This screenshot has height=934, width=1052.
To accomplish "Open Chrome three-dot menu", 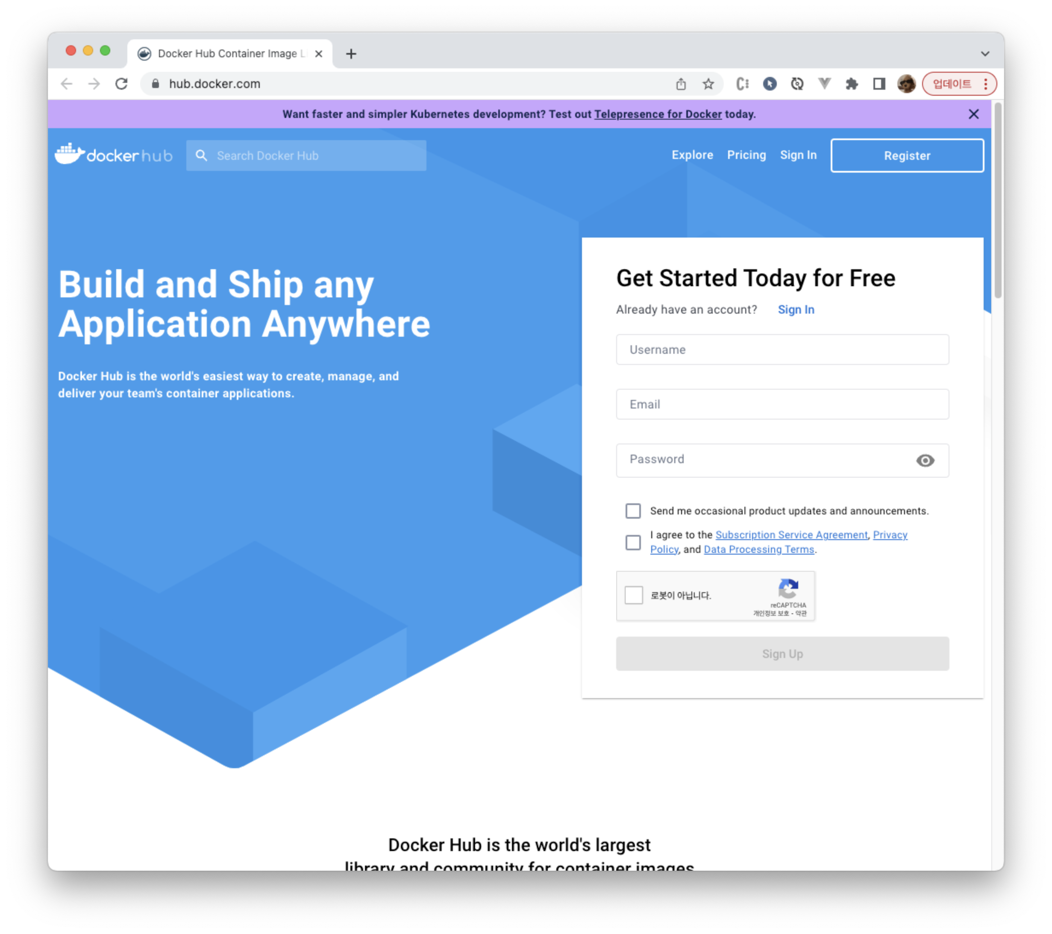I will (x=986, y=84).
